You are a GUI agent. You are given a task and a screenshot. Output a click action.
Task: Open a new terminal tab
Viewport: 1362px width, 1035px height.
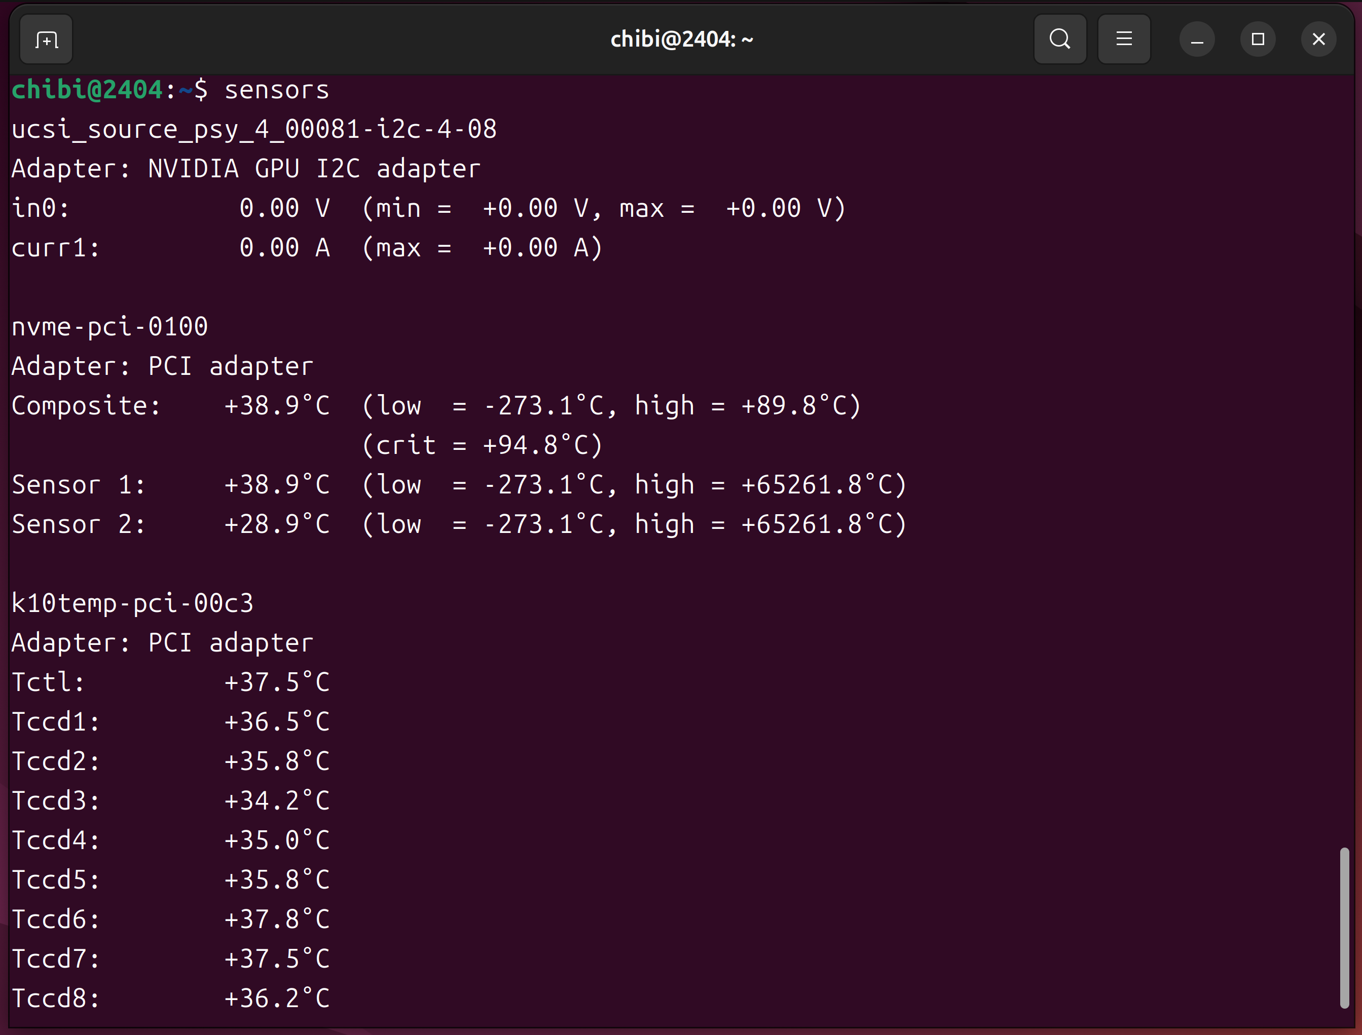(46, 40)
